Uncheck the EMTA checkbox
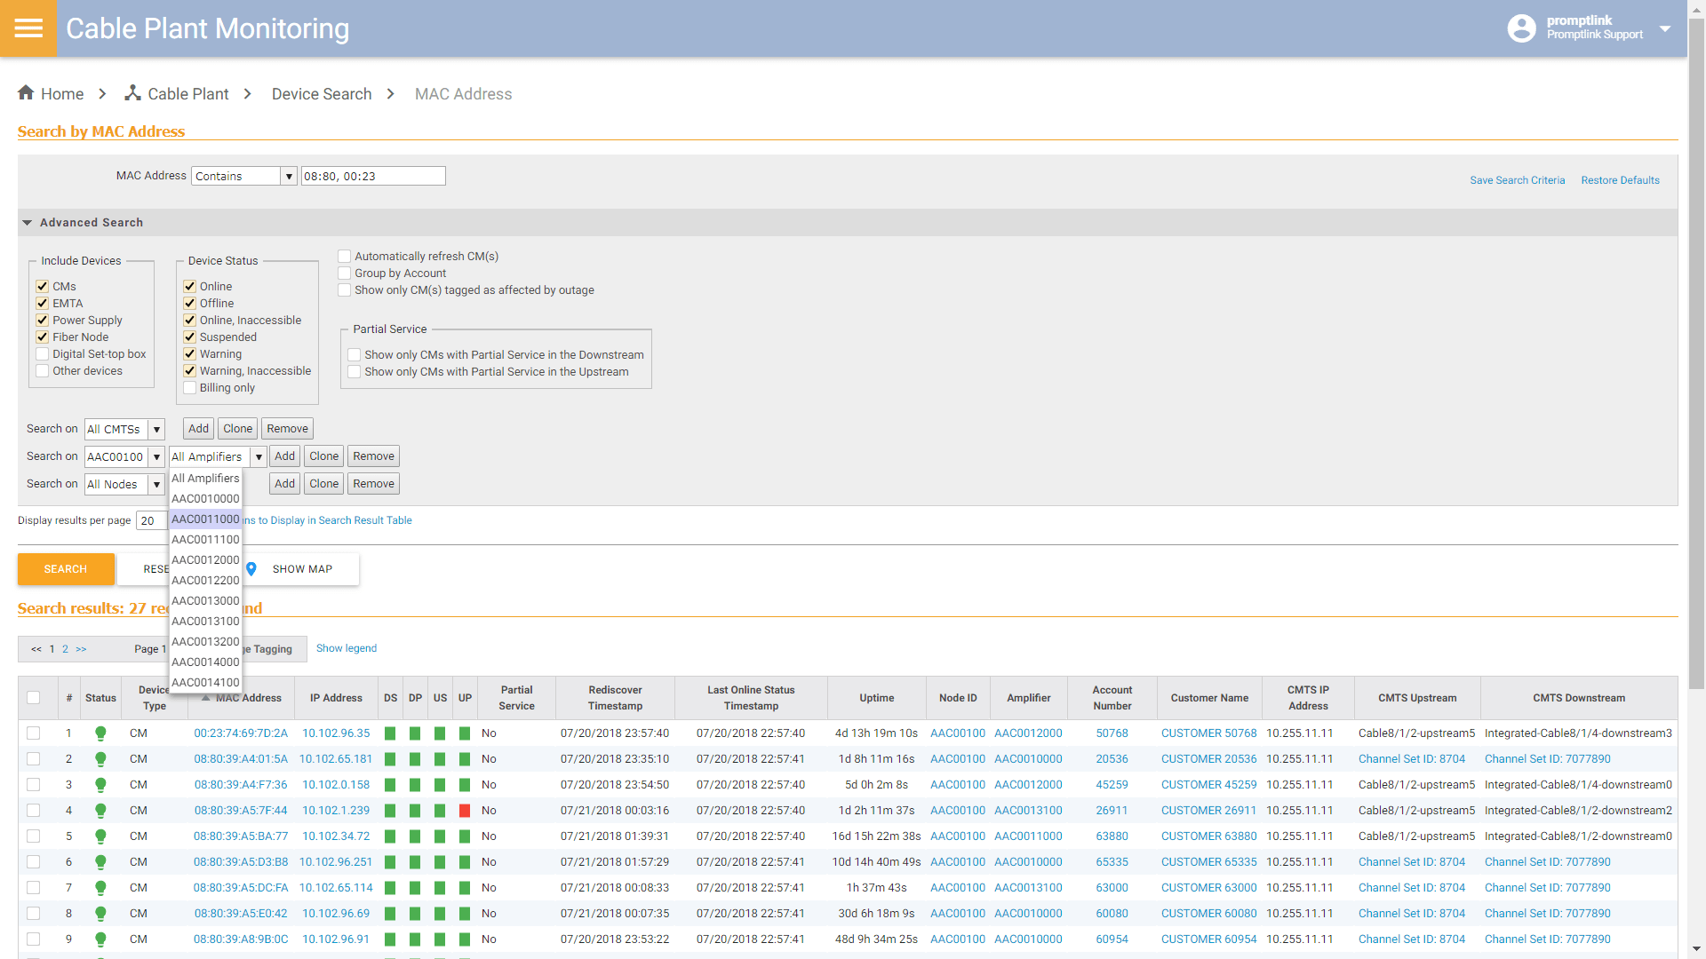The image size is (1706, 959). click(42, 303)
